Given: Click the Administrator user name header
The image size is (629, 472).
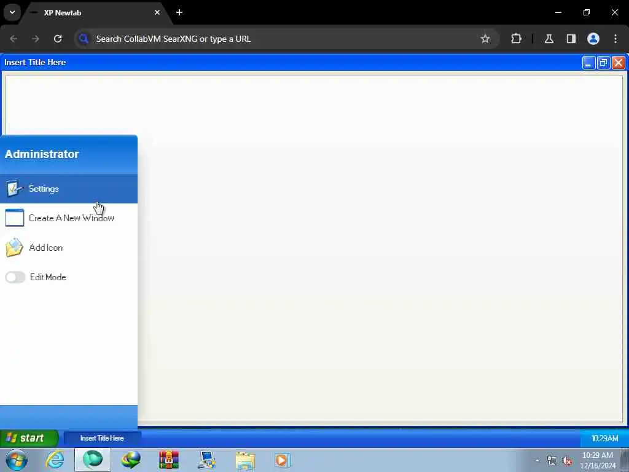Looking at the screenshot, I should coord(42,154).
